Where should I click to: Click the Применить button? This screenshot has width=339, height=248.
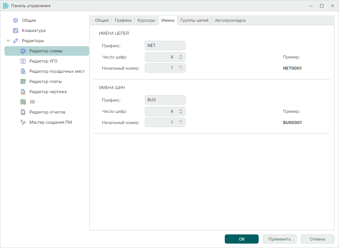pyautogui.click(x=280, y=239)
